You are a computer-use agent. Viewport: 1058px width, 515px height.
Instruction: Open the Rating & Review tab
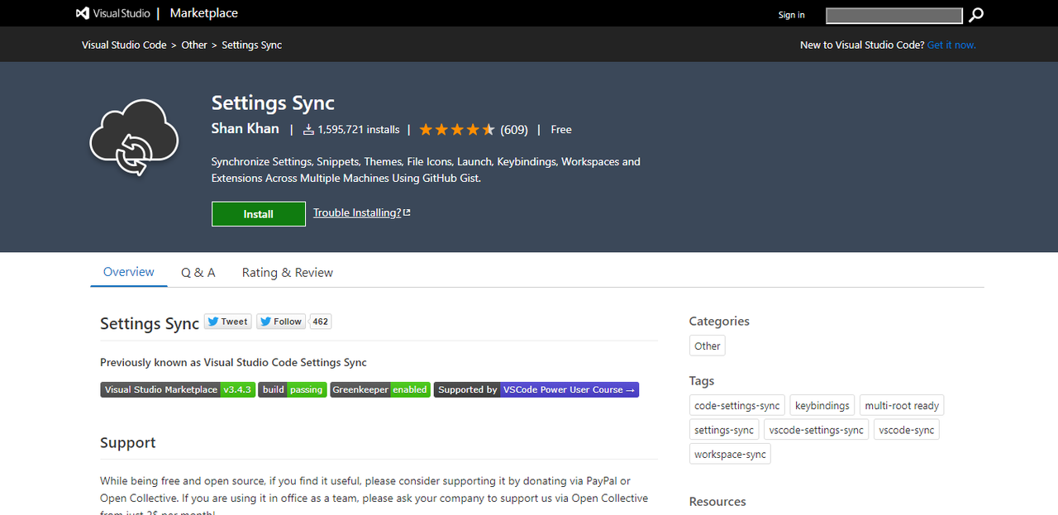coord(288,273)
